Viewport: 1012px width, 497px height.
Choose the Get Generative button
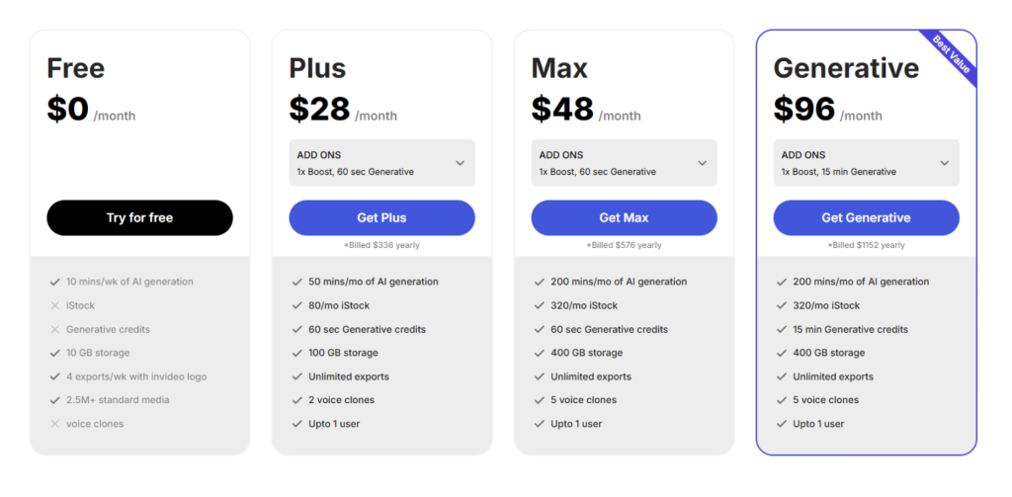pyautogui.click(x=866, y=217)
